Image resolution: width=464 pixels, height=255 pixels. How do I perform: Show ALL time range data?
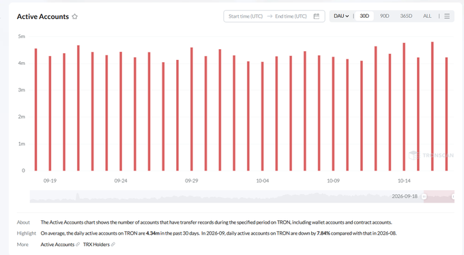427,16
